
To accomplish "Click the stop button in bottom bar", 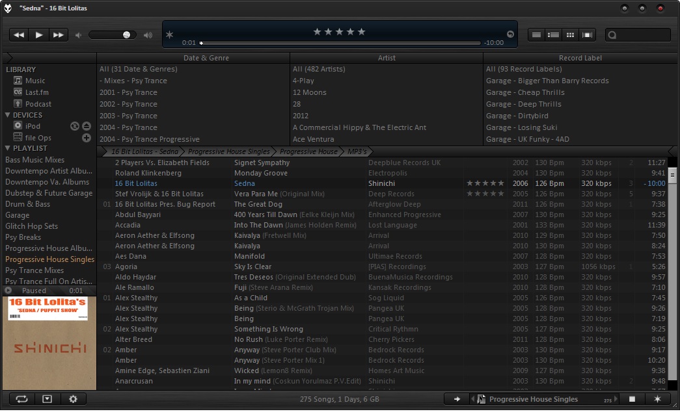I will point(632,399).
